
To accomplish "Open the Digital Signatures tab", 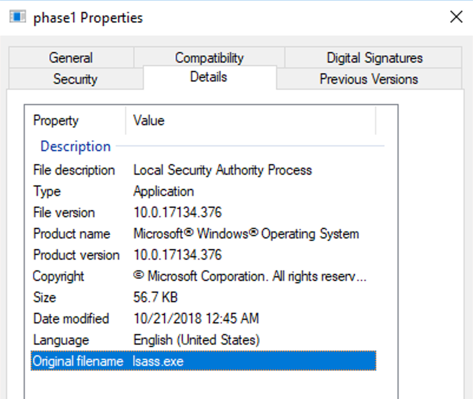I will coord(374,58).
